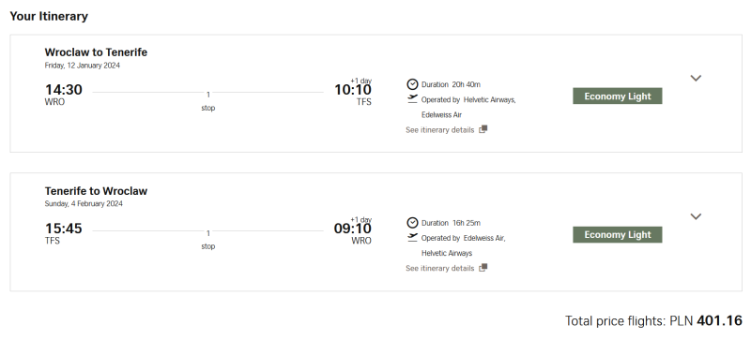Open return See itinerary details link
The image size is (751, 340).
tap(439, 268)
